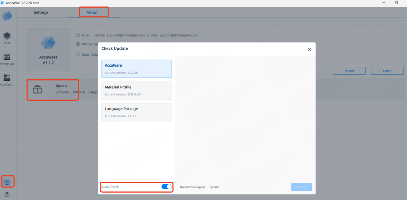Click the Ignore link
The width and height of the screenshot is (407, 200).
[214, 187]
